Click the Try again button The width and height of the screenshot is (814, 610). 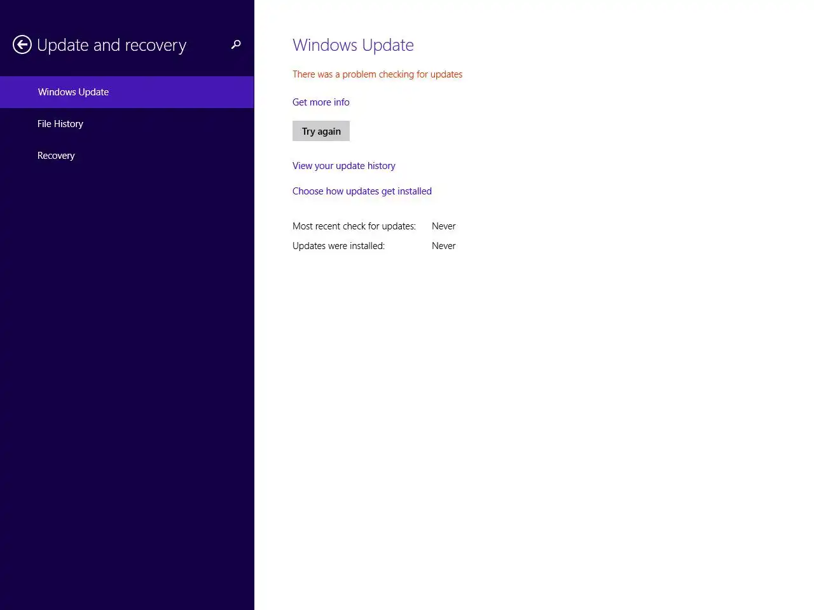[321, 131]
